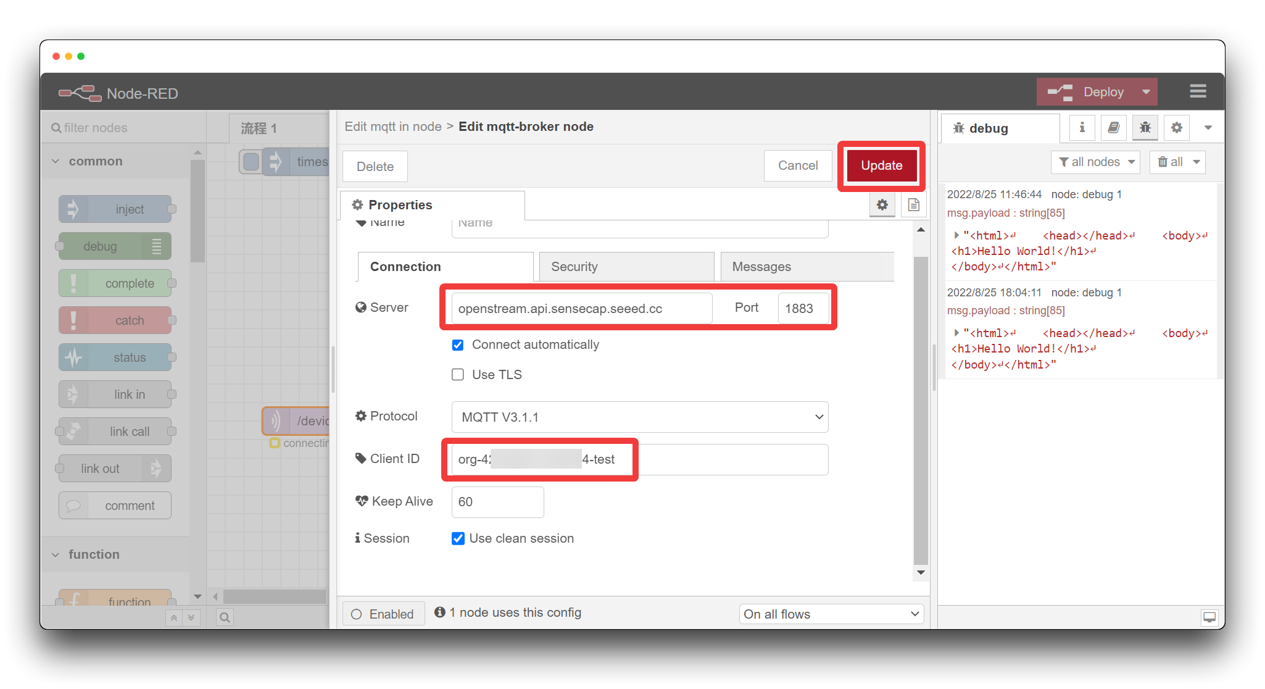1265x689 pixels.
Task: Open the sidebar tabs dropdown arrow
Action: (1208, 128)
